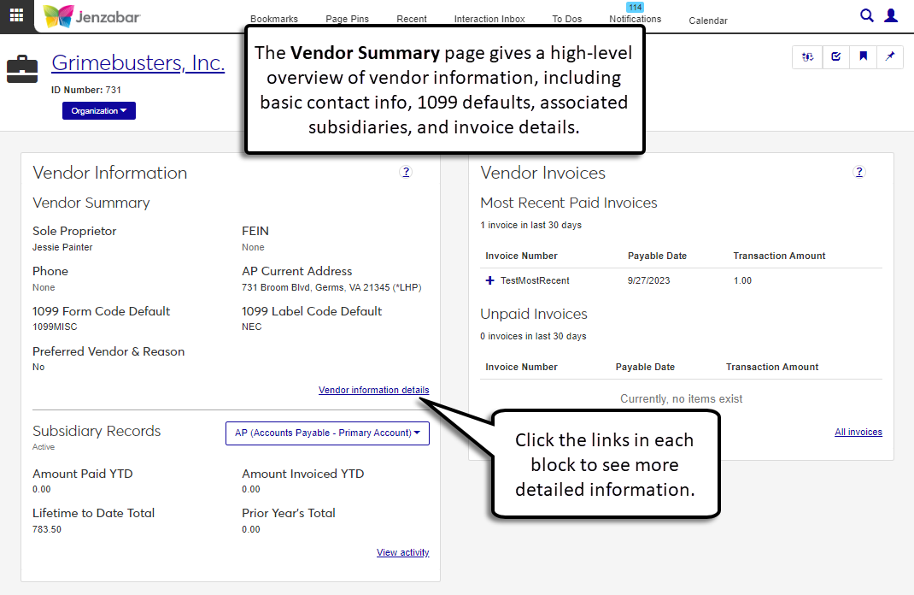Open the Organization dropdown button
The height and width of the screenshot is (595, 914).
tap(99, 111)
